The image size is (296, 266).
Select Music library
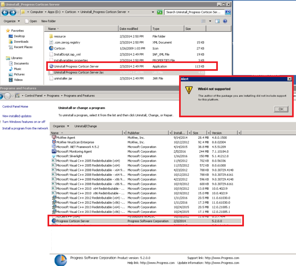[x=18, y=69]
